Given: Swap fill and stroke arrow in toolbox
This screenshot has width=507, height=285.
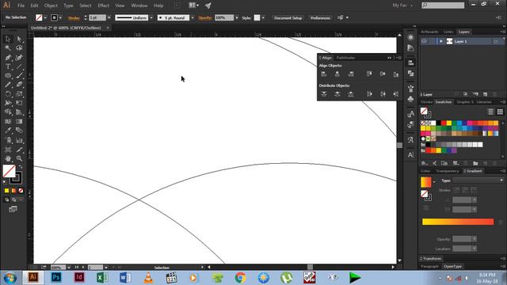Looking at the screenshot, I should tap(21, 167).
